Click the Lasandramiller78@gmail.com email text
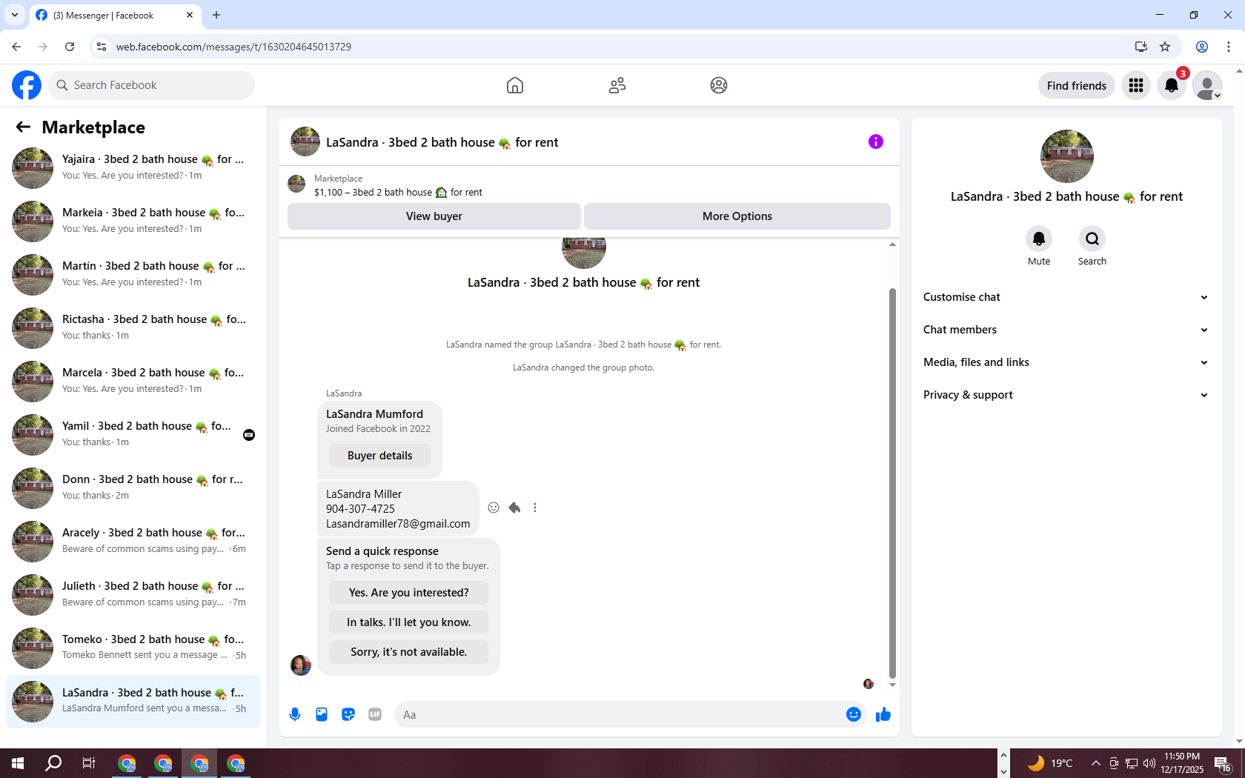Image resolution: width=1245 pixels, height=778 pixels. tap(398, 524)
